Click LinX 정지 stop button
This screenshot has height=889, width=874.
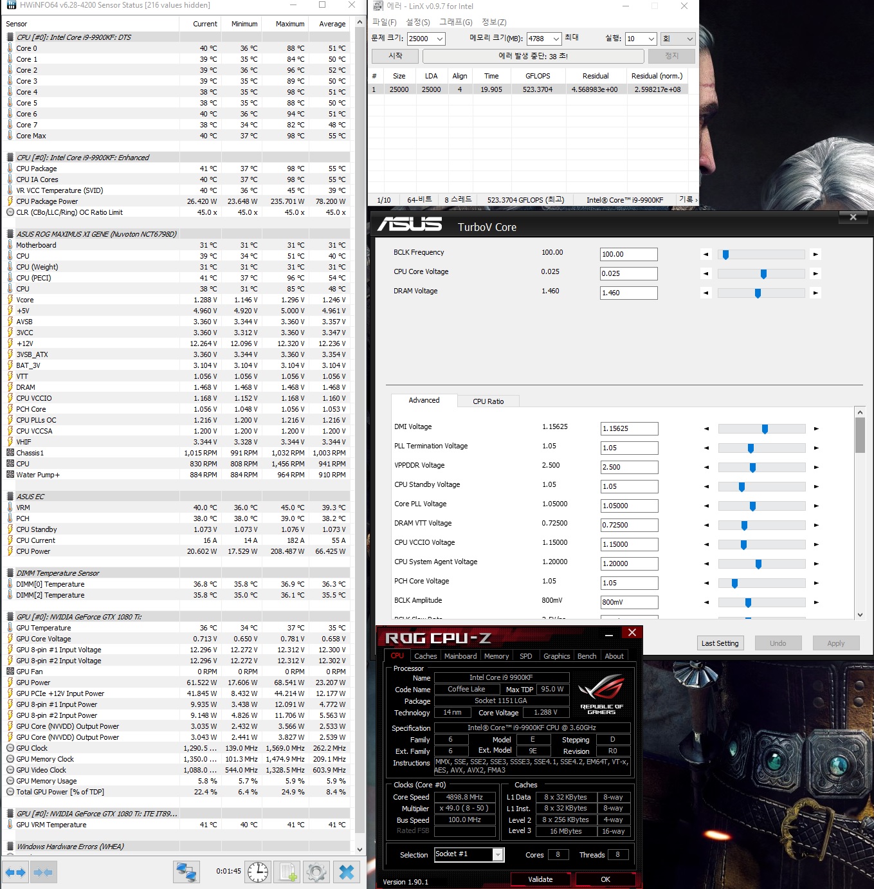point(671,56)
